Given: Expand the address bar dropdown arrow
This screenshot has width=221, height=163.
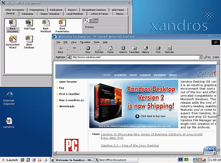Looking at the screenshot, I should click(x=201, y=57).
